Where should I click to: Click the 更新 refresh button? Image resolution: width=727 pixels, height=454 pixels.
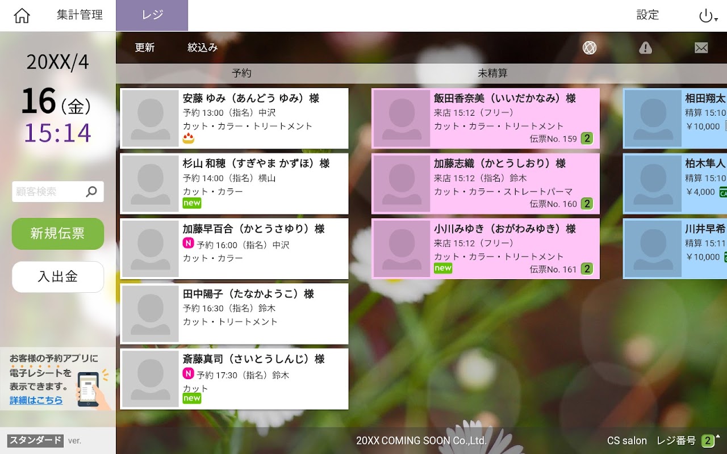[145, 48]
